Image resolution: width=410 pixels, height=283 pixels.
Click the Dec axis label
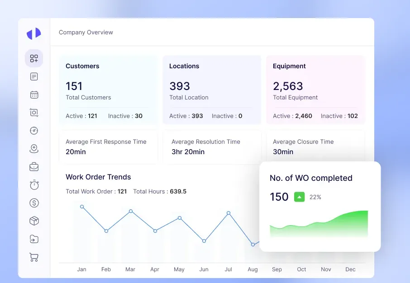point(350,269)
